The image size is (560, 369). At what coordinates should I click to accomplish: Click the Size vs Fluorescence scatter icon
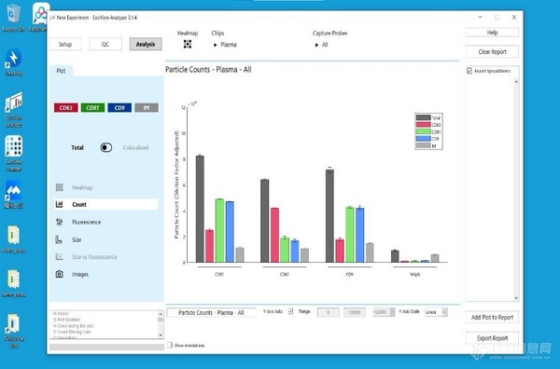pos(60,256)
